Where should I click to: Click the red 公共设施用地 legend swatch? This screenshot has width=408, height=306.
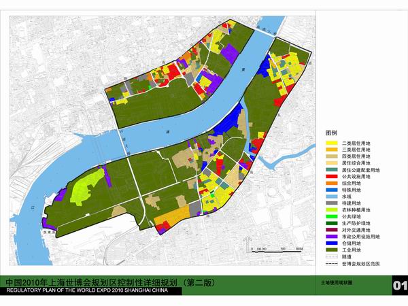click(331, 176)
